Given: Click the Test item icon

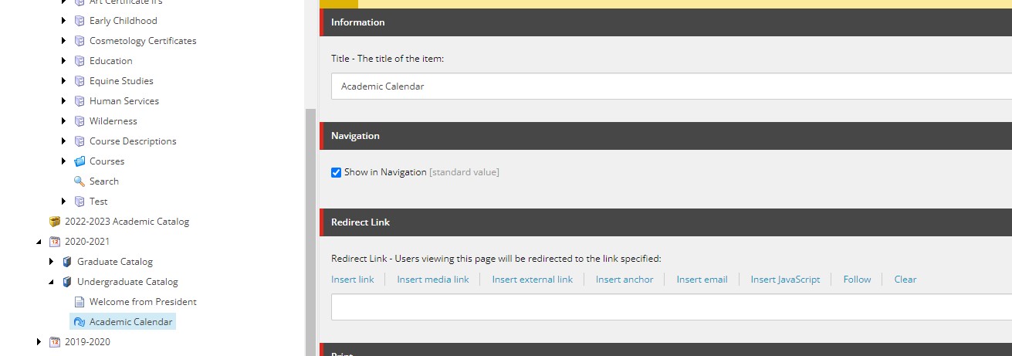Looking at the screenshot, I should coord(79,202).
